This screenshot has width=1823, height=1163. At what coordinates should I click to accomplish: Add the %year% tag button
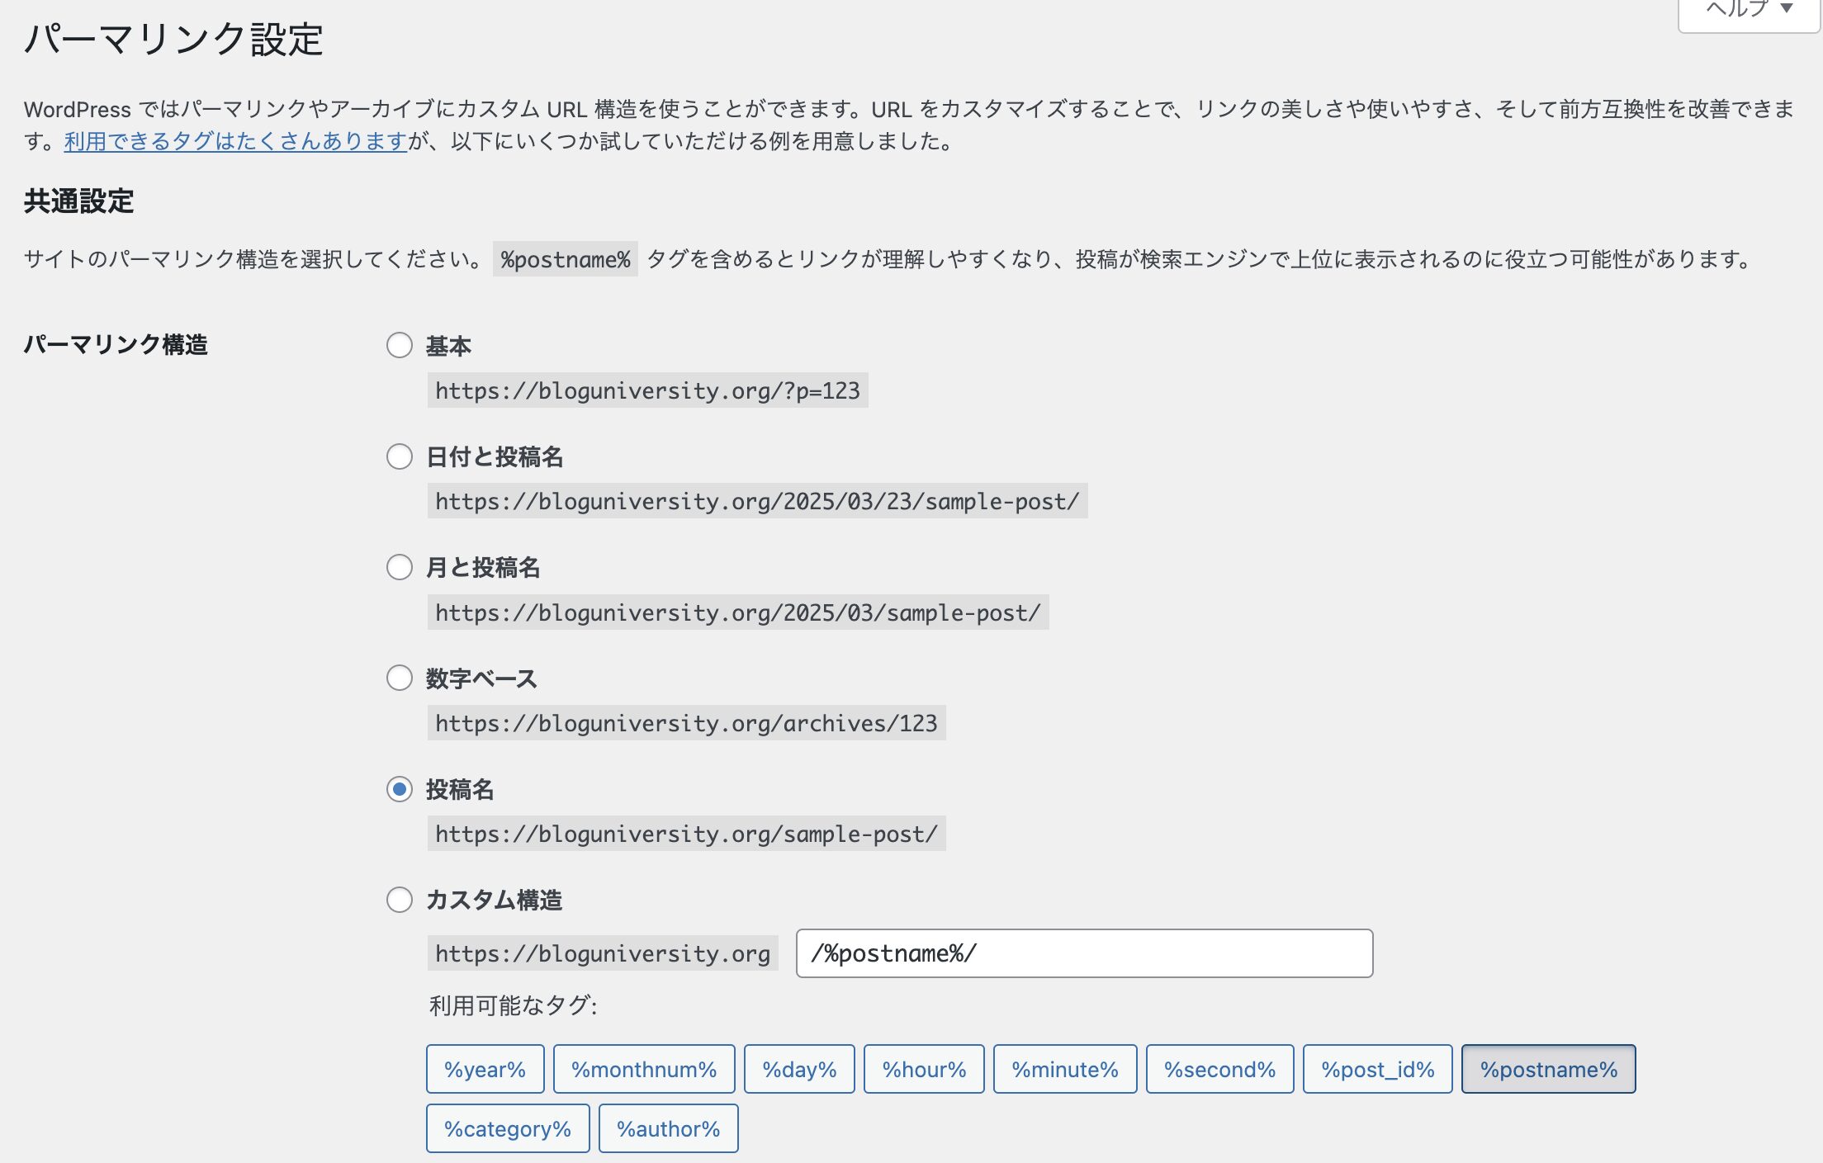(485, 1070)
